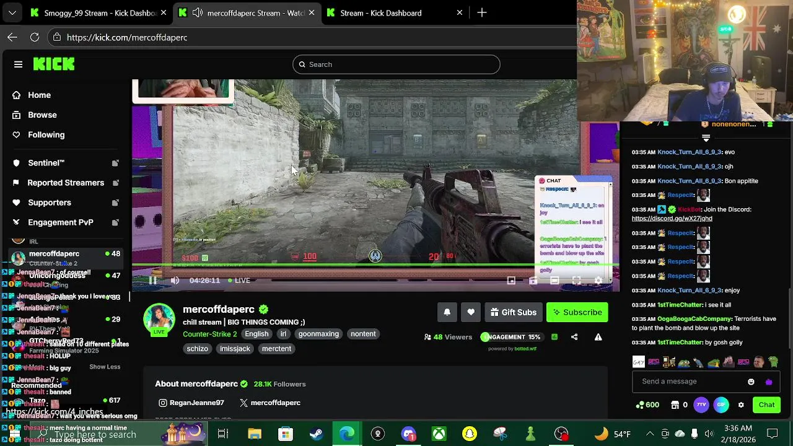Click the search field

396,64
